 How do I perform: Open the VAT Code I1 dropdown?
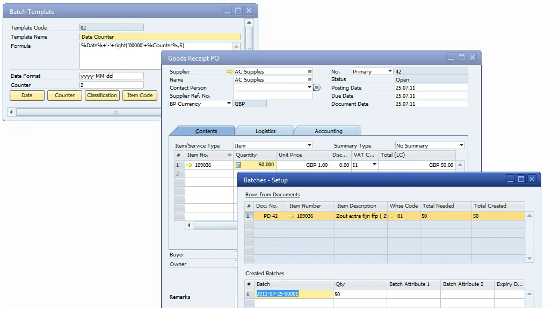click(x=374, y=165)
